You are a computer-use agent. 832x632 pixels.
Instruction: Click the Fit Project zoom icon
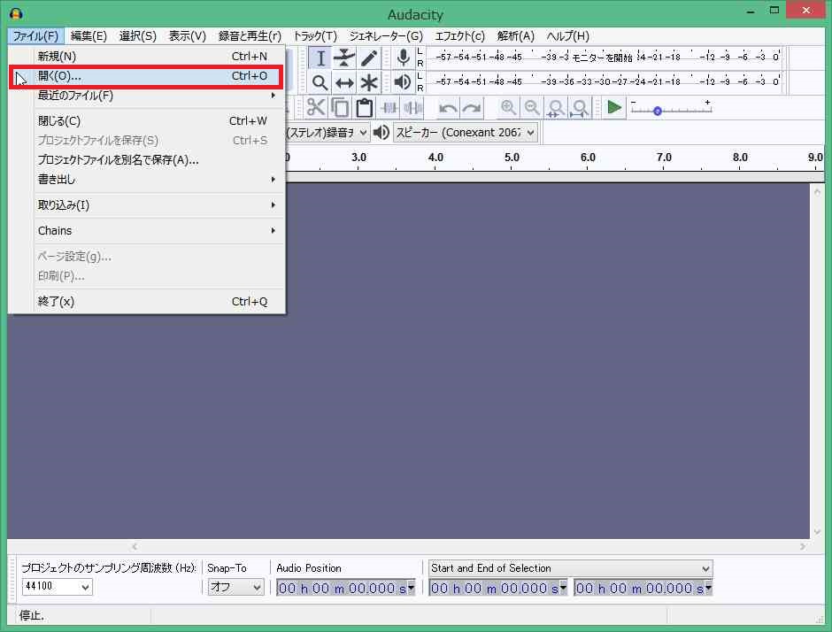pos(580,108)
